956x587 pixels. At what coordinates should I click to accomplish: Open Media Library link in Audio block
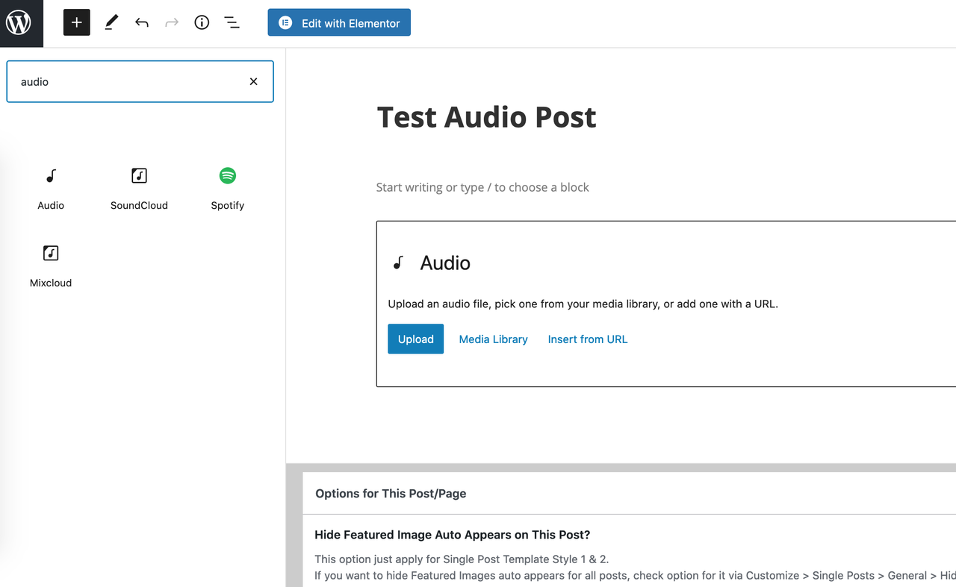point(493,339)
